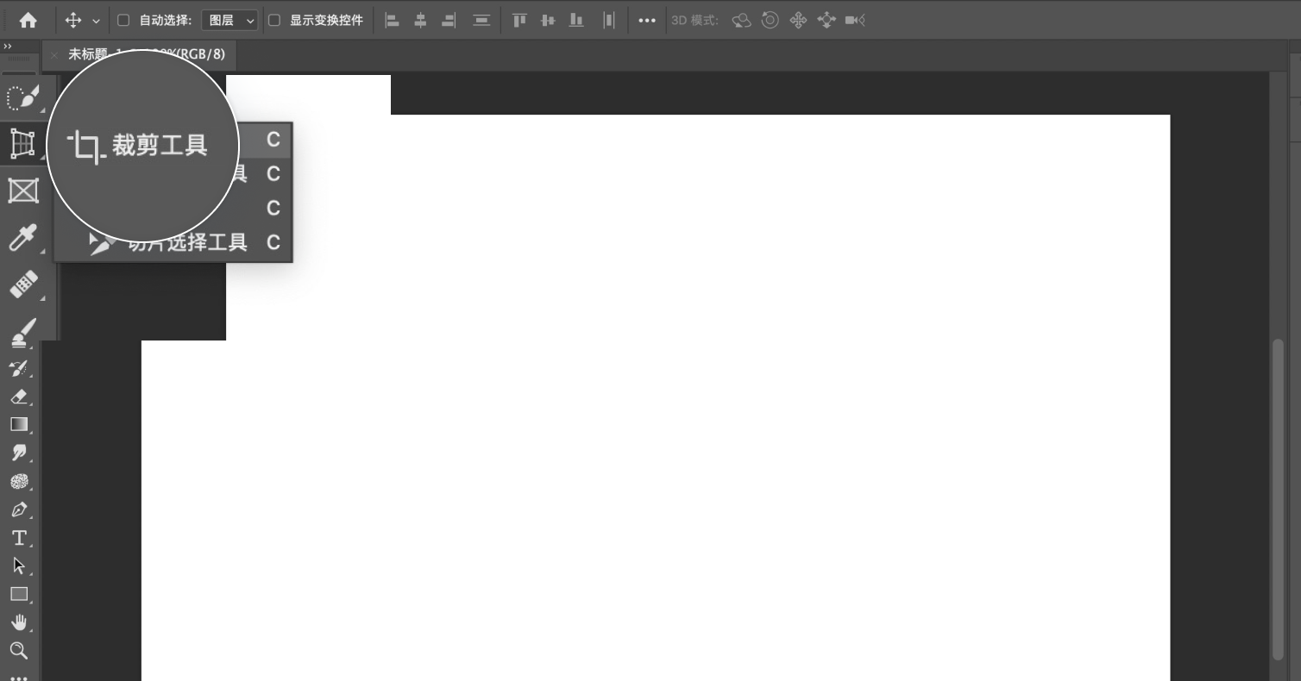Open the edit toolbar three-dots menu
The width and height of the screenshot is (1301, 681).
(x=19, y=677)
